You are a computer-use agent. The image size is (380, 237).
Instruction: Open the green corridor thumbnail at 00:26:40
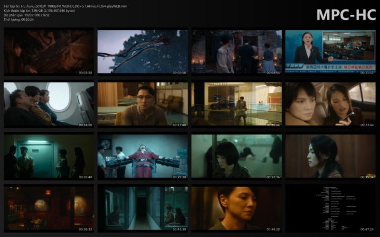[49, 156]
